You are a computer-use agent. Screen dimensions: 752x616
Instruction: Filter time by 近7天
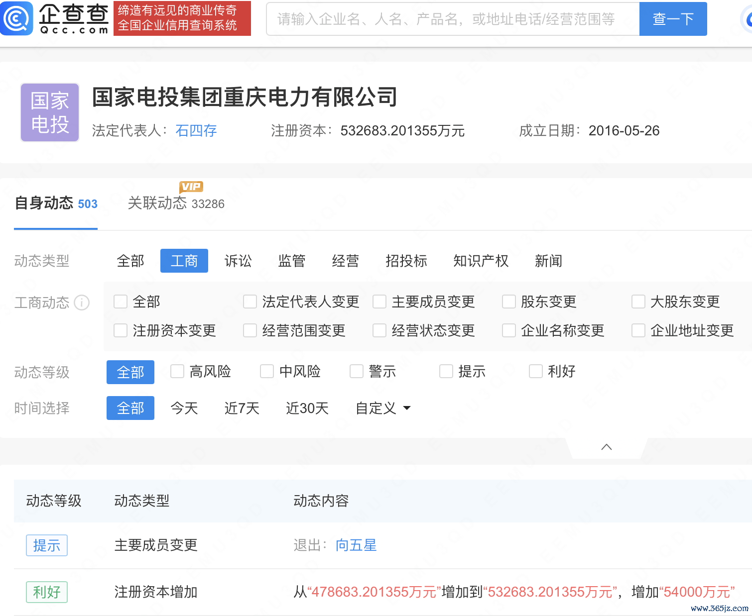[x=242, y=408]
